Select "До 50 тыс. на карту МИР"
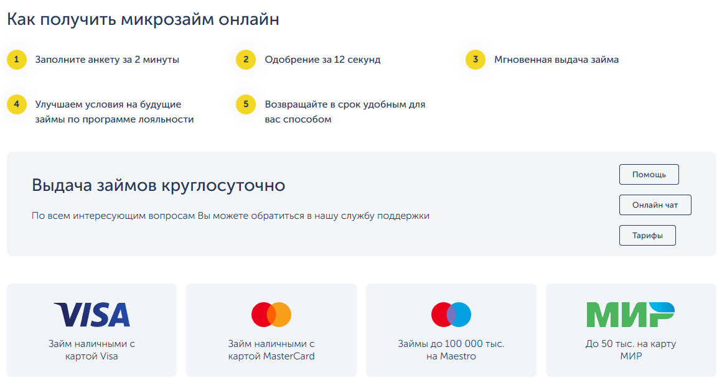Viewport: 722px width, 388px height. click(x=631, y=350)
